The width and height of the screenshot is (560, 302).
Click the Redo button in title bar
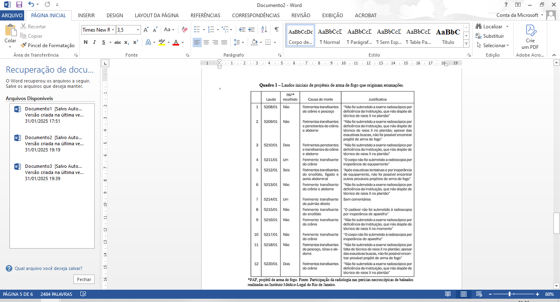tap(47, 5)
